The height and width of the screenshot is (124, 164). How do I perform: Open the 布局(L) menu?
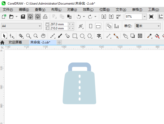tap(56, 10)
